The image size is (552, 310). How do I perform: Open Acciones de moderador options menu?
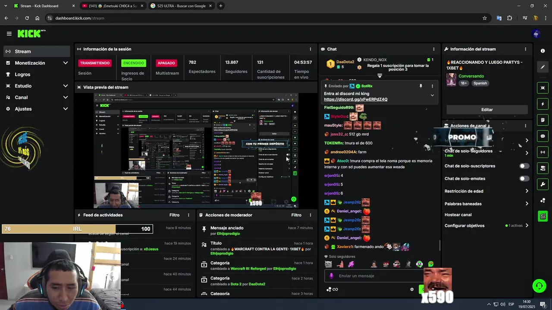310,215
